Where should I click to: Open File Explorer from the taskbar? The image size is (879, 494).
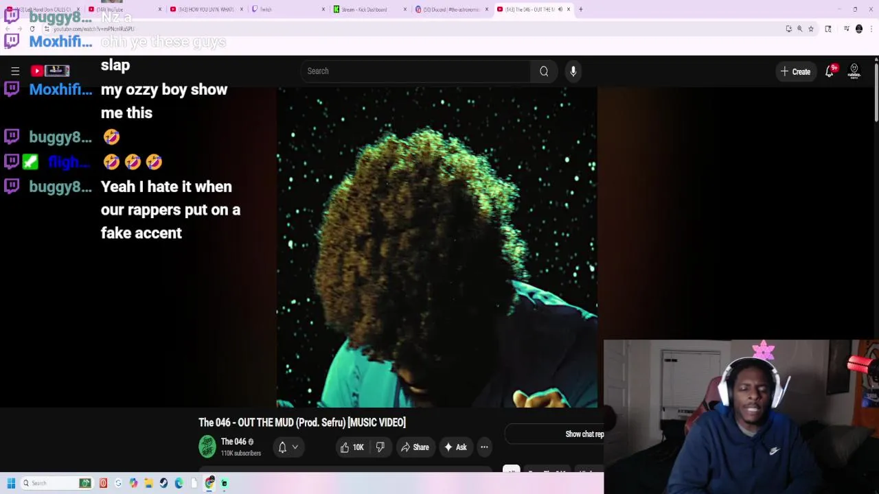pos(148,483)
